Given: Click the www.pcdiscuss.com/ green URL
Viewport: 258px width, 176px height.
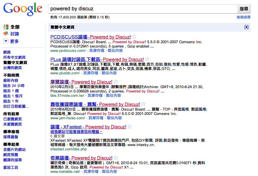Looking at the screenshot, I should pyautogui.click(x=68, y=50).
